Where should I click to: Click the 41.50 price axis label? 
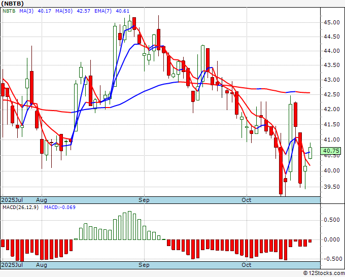click(x=332, y=124)
